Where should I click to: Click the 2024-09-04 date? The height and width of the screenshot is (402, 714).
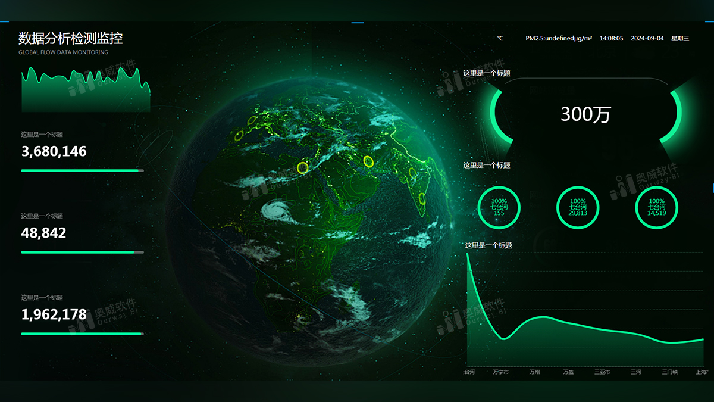[647, 38]
